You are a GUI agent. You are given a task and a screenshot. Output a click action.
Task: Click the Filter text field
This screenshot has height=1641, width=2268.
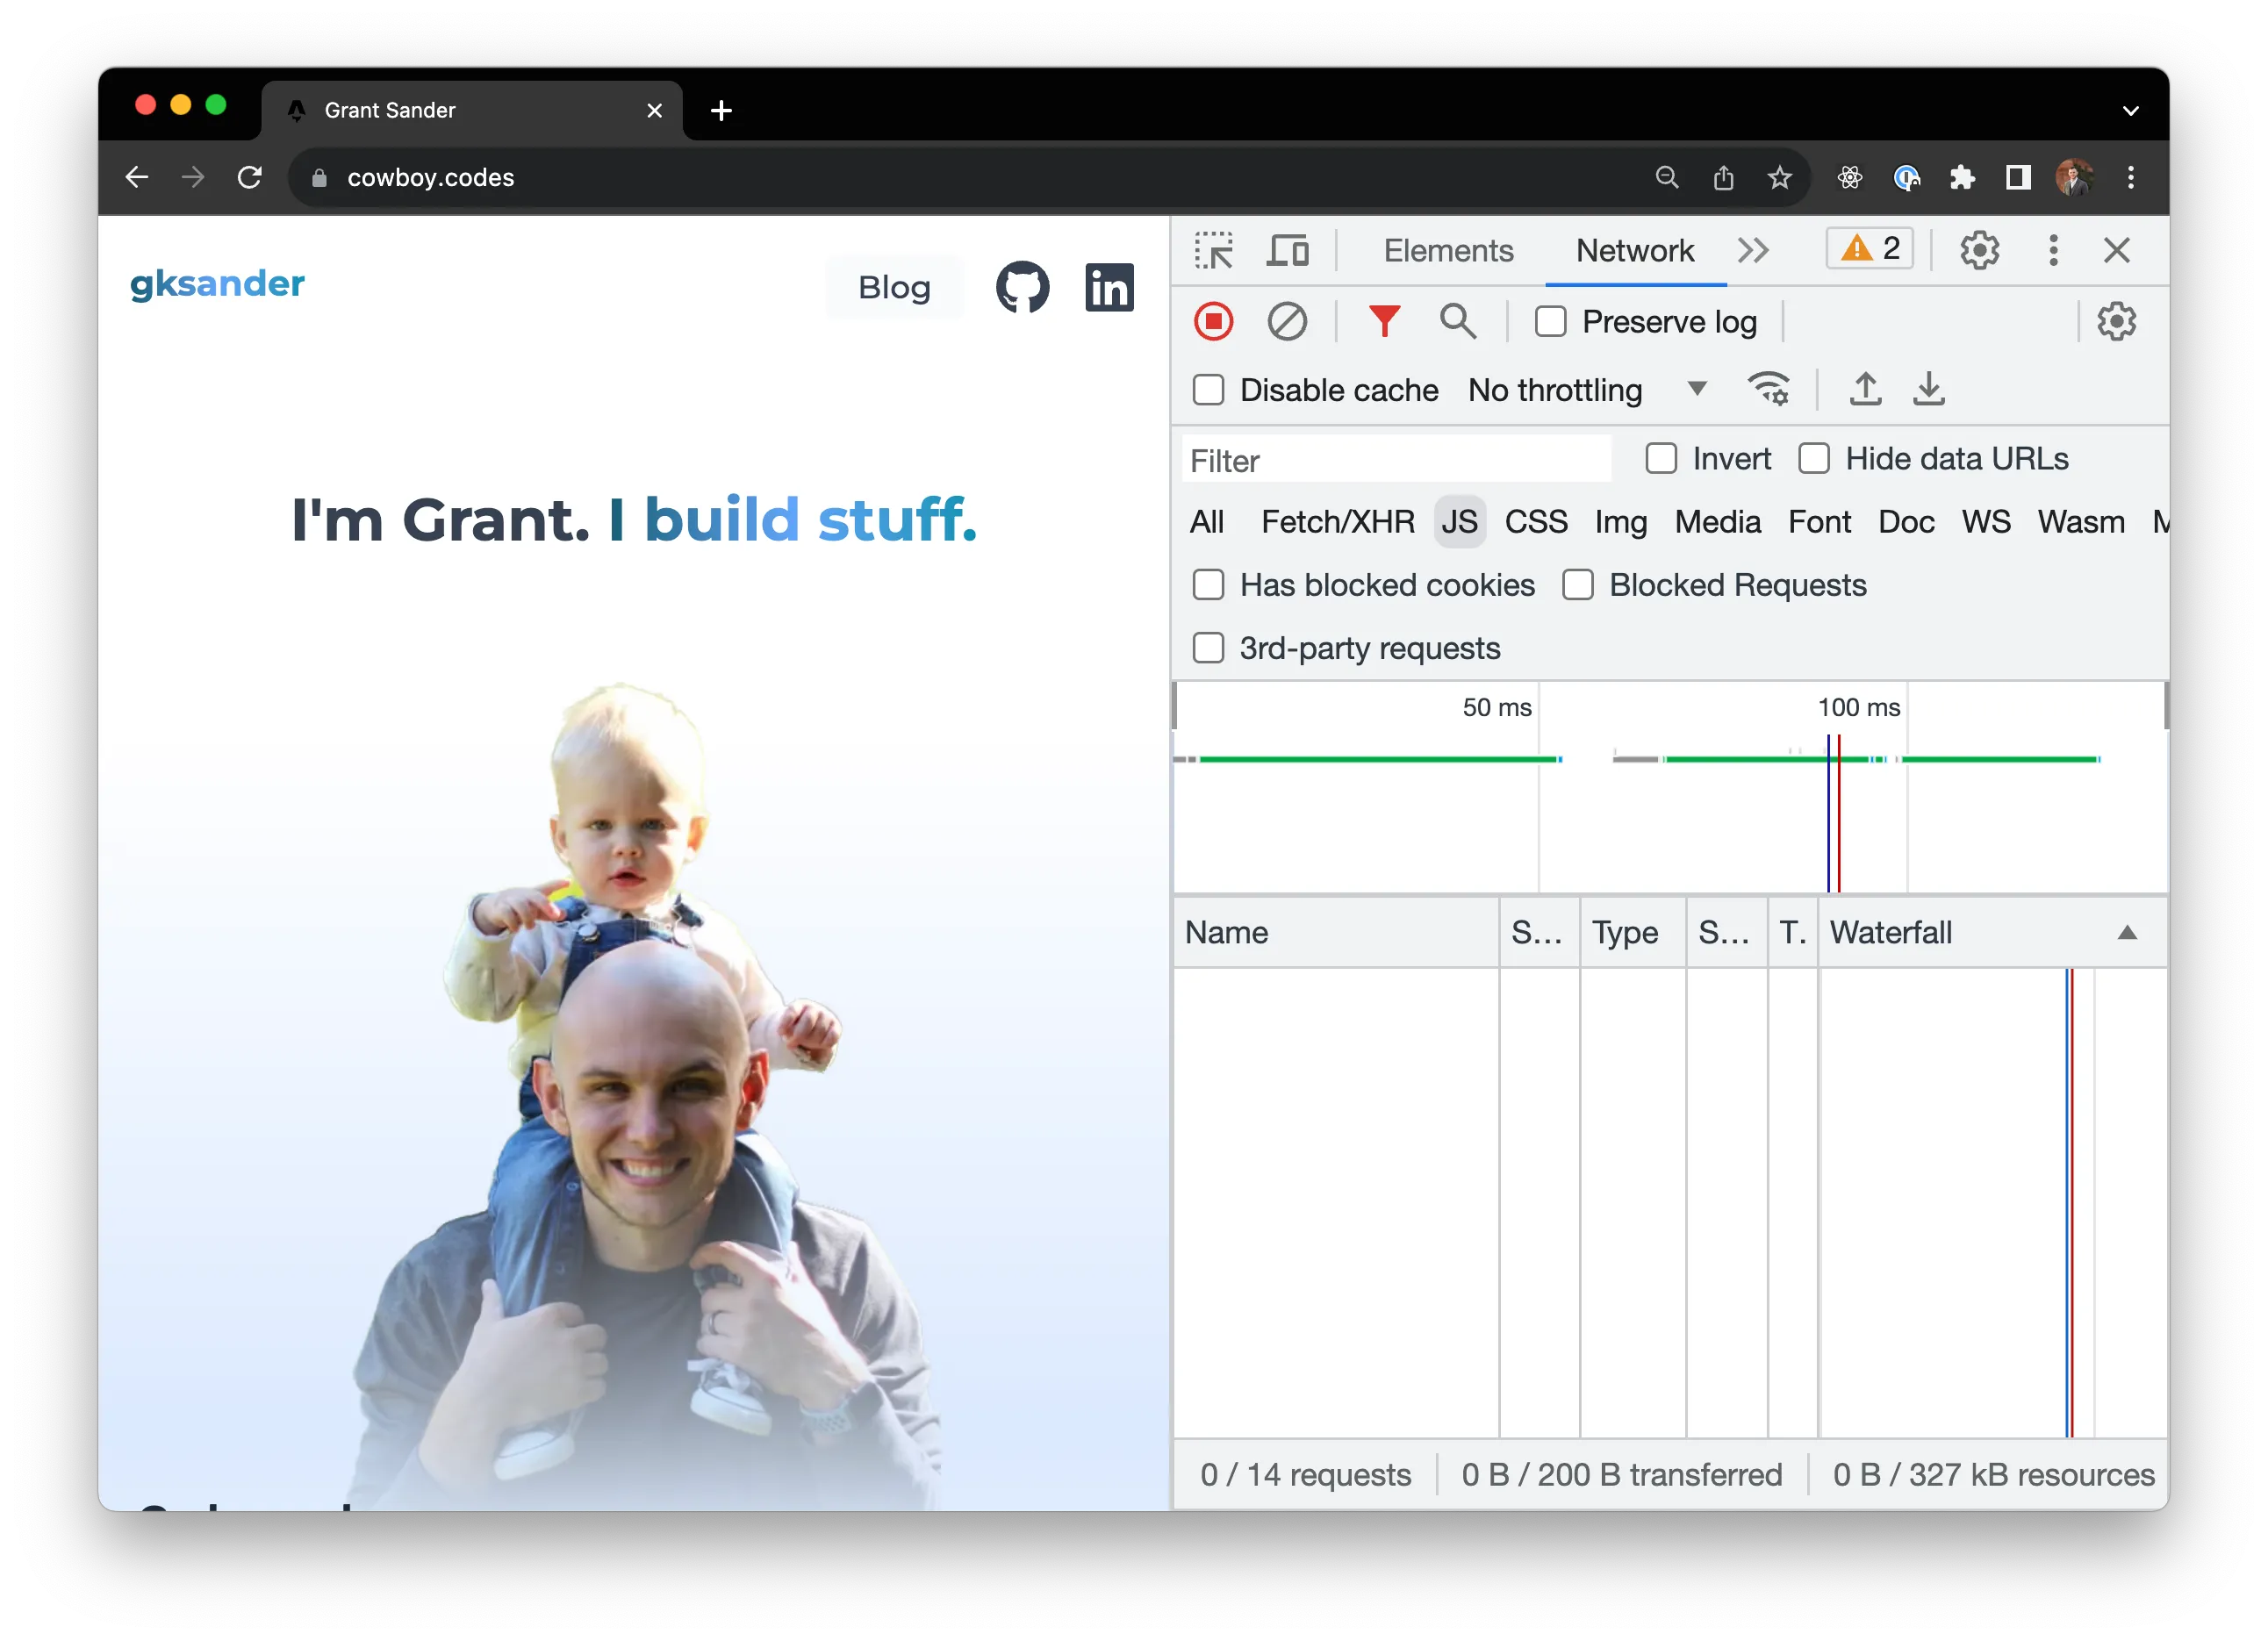[x=1397, y=460]
